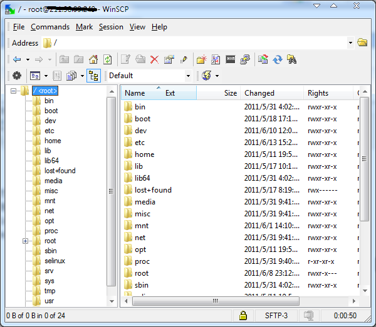
Task: Click the Synchronize directories icon
Action: 263,59
